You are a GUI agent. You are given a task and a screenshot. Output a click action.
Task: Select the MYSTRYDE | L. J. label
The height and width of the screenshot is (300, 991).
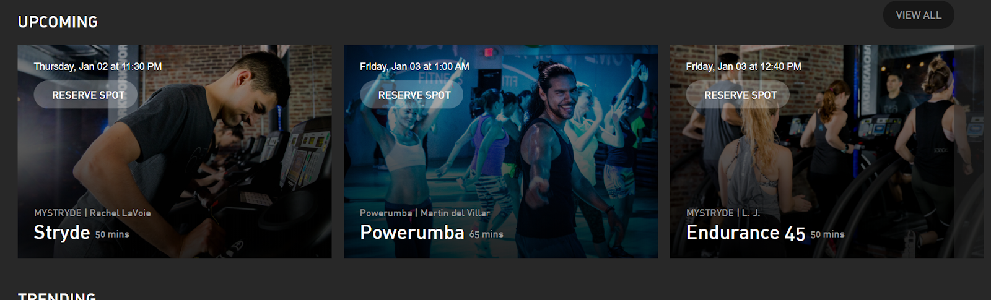[x=723, y=213]
